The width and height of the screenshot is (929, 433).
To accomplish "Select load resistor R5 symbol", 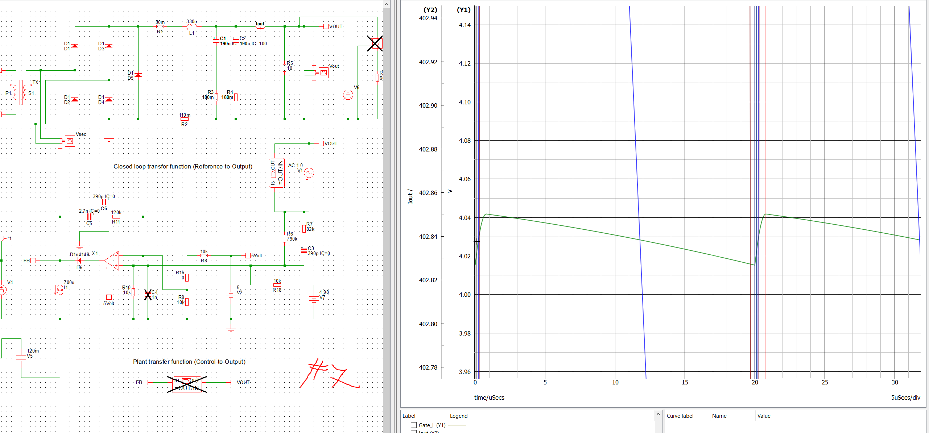I will pyautogui.click(x=285, y=68).
